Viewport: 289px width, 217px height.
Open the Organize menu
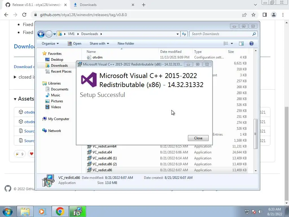(50, 44)
